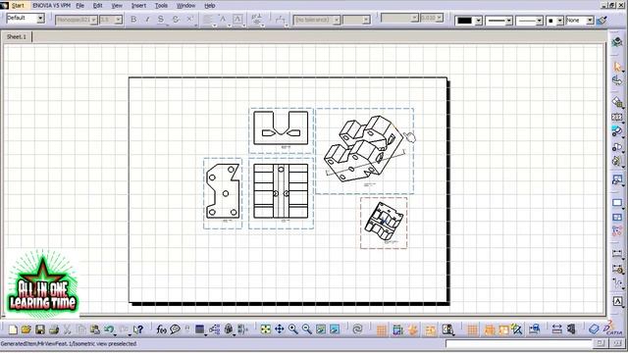
Task: Click the New Sheet icon
Action: [x=617, y=203]
